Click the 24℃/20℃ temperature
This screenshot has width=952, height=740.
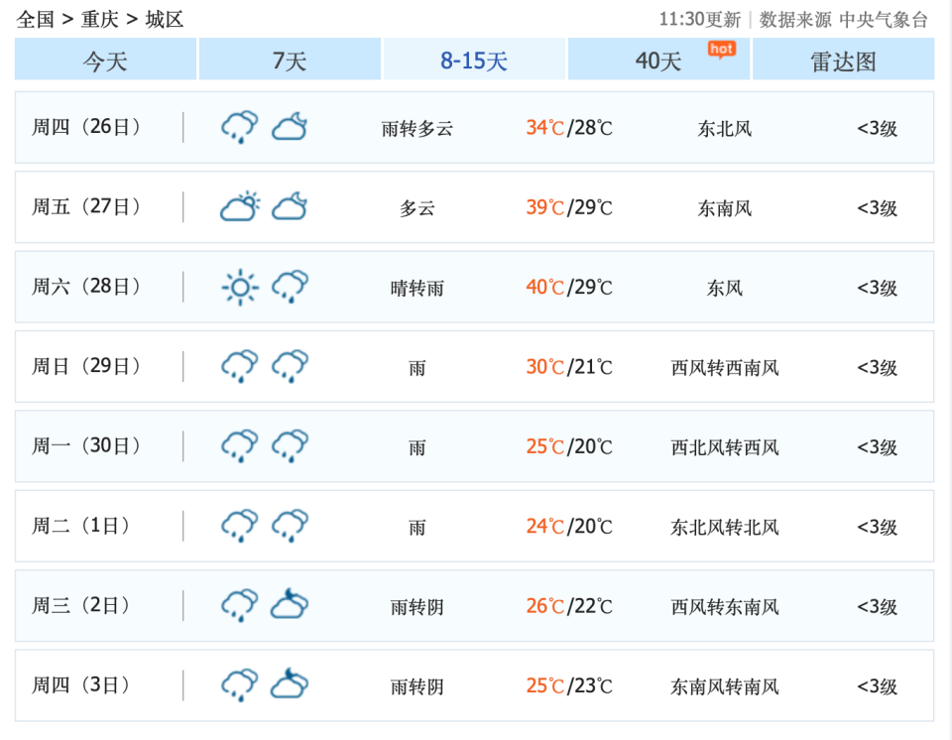tap(569, 527)
